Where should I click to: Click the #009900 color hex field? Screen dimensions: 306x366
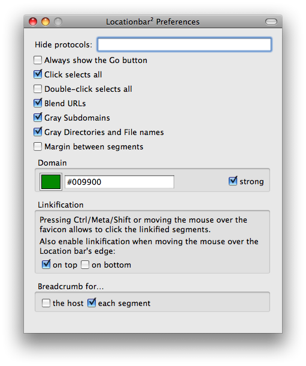point(119,182)
